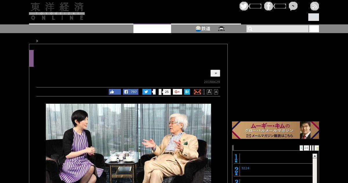Click the Facebook thumbs-up like button
Viewport: 348px width, 183px height.
115,92
